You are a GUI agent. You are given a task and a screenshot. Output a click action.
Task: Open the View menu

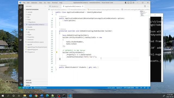click(x=41, y=3)
